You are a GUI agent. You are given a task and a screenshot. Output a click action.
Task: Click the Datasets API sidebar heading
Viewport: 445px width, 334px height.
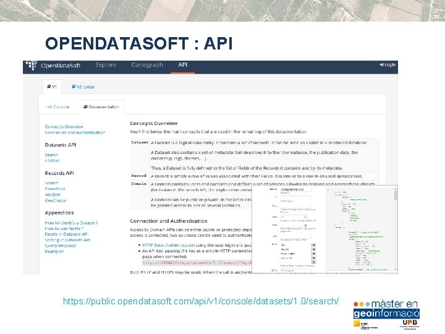tap(61, 145)
